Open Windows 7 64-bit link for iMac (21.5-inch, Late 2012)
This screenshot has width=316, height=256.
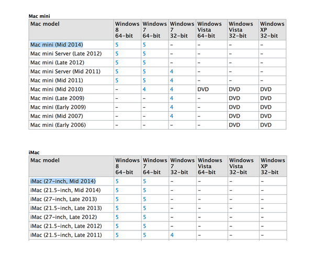pyautogui.click(x=144, y=226)
